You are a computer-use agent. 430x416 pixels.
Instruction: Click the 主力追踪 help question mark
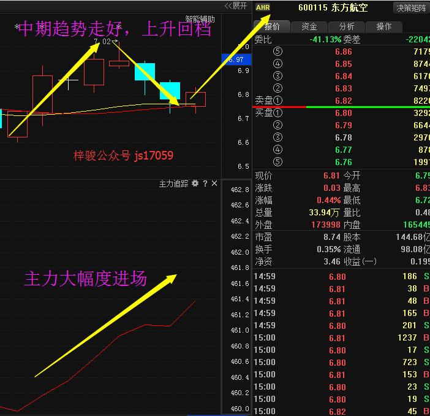[x=205, y=183]
